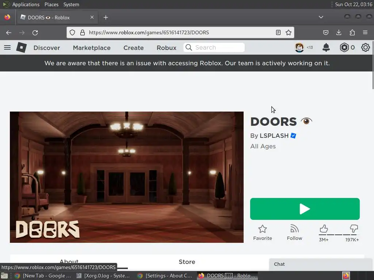Viewport: 374px width, 280px height.
Task: Click the Firefox tray icon in bottom panel
Action: coord(346,276)
